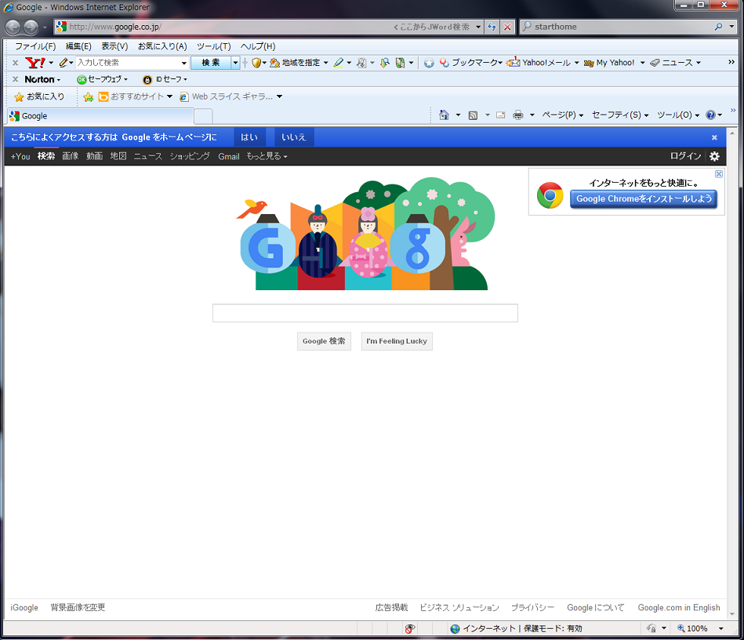
Task: Click いいえ on homepage prompt
Action: [294, 137]
